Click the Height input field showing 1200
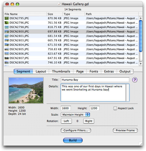Viewport: 146px width, 151px height. pos(94,108)
